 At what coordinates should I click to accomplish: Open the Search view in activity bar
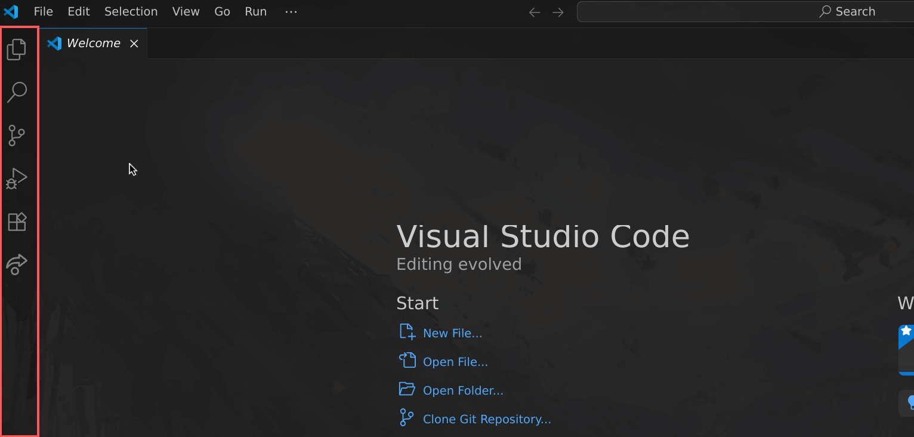pyautogui.click(x=17, y=92)
